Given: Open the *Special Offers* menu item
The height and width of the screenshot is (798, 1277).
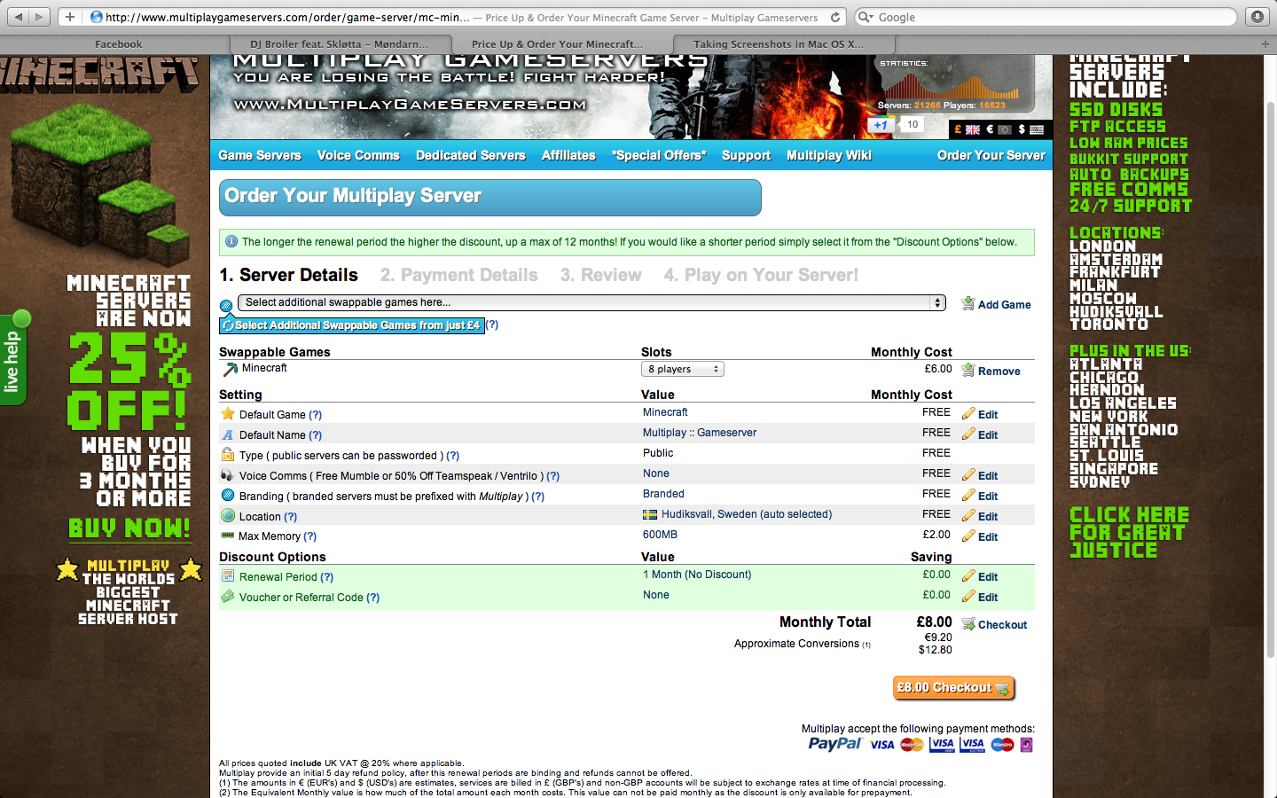Looking at the screenshot, I should pos(659,155).
